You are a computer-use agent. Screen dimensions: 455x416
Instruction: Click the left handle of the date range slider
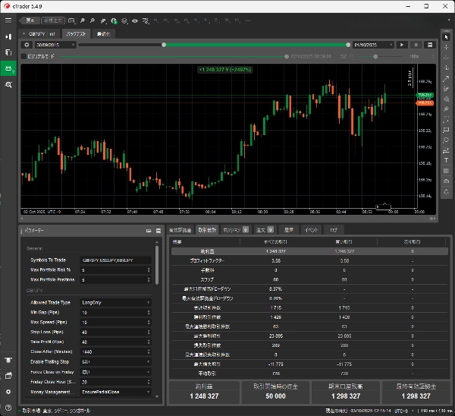point(164,45)
